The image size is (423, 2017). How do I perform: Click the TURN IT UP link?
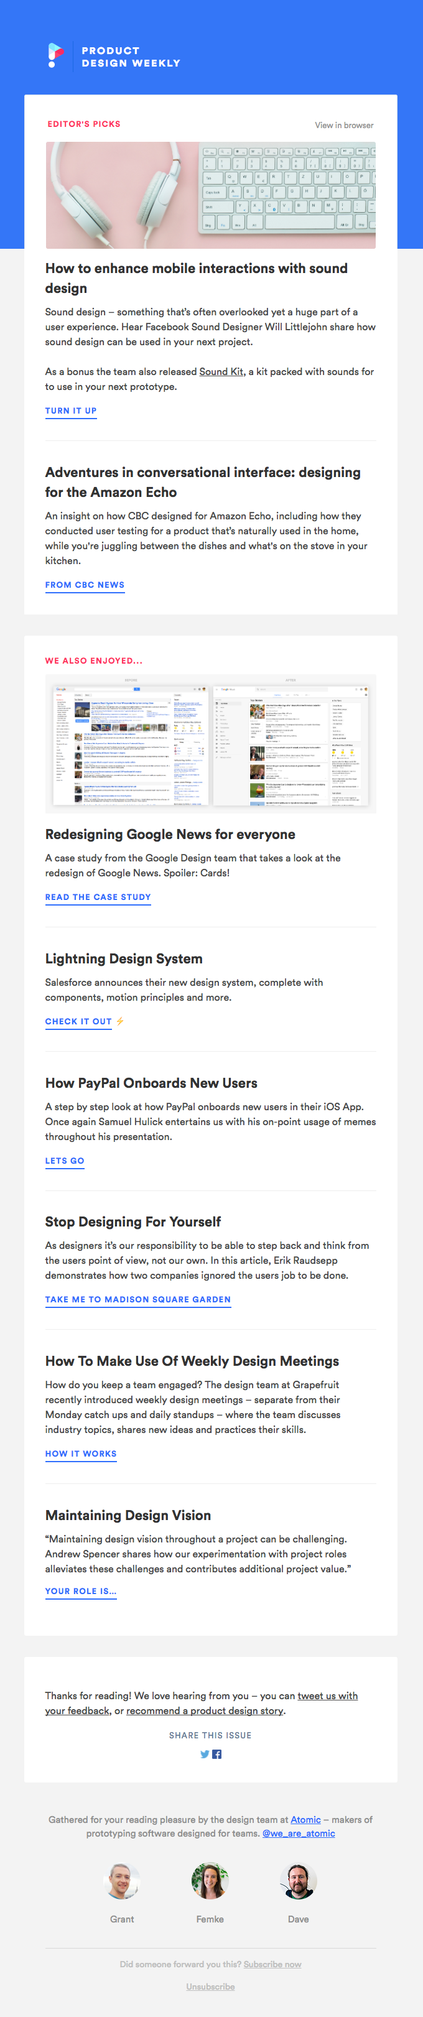pyautogui.click(x=70, y=411)
